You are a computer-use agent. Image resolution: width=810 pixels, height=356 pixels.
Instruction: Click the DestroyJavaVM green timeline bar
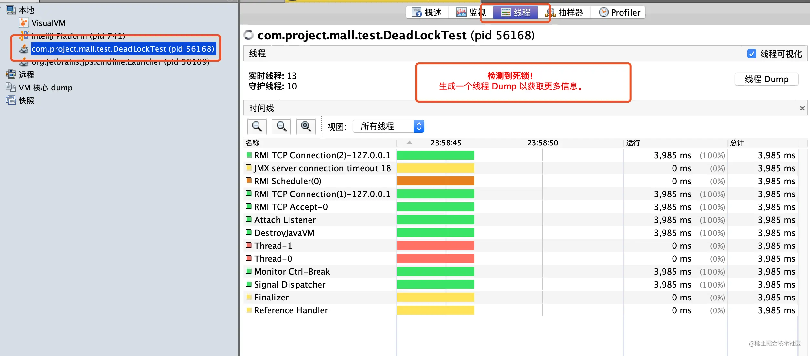tap(436, 233)
